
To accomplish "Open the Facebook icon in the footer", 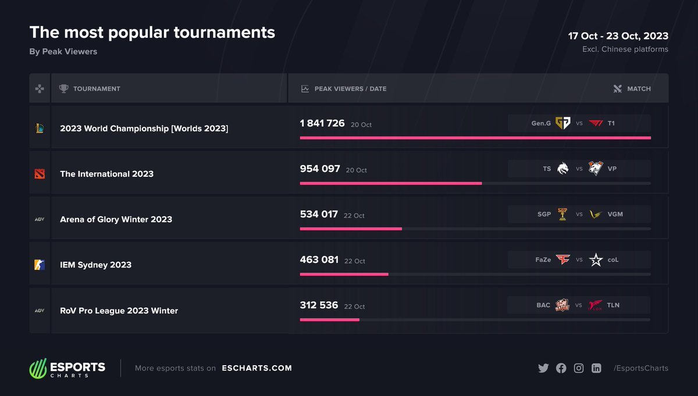I will point(561,368).
